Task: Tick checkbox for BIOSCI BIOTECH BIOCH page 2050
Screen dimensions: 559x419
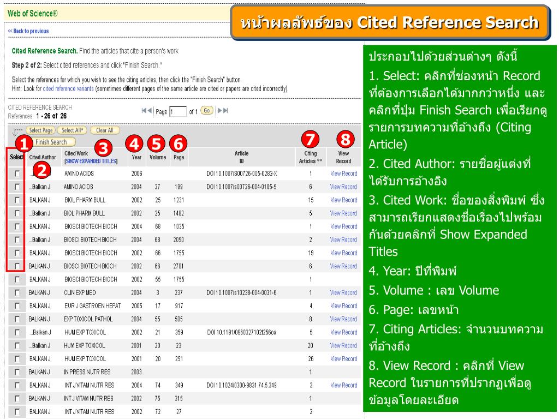Action: coord(17,240)
